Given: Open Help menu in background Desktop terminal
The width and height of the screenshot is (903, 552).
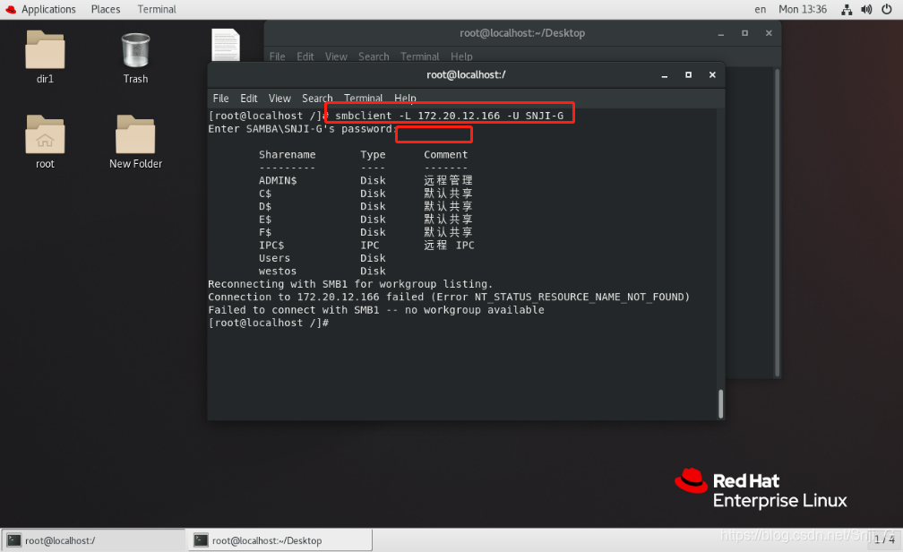Looking at the screenshot, I should point(461,56).
